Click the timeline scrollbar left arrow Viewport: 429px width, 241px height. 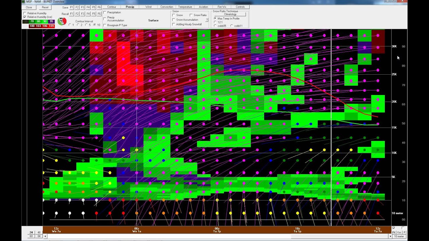pos(45,236)
